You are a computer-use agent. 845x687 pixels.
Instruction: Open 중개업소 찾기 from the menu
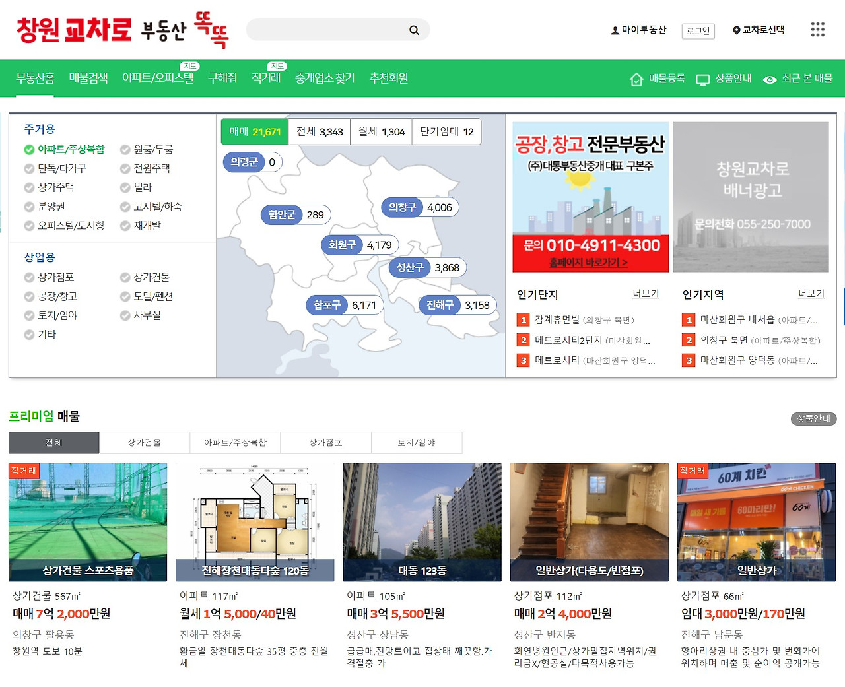(325, 77)
